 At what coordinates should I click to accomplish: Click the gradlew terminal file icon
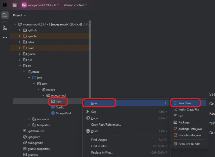tap(25, 155)
